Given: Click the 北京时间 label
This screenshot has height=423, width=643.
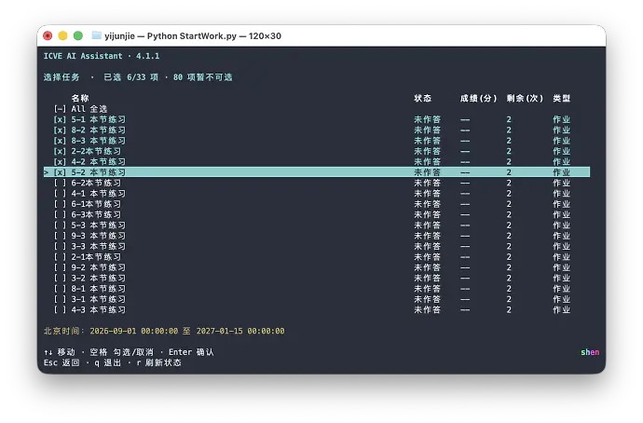Looking at the screenshot, I should tap(63, 331).
